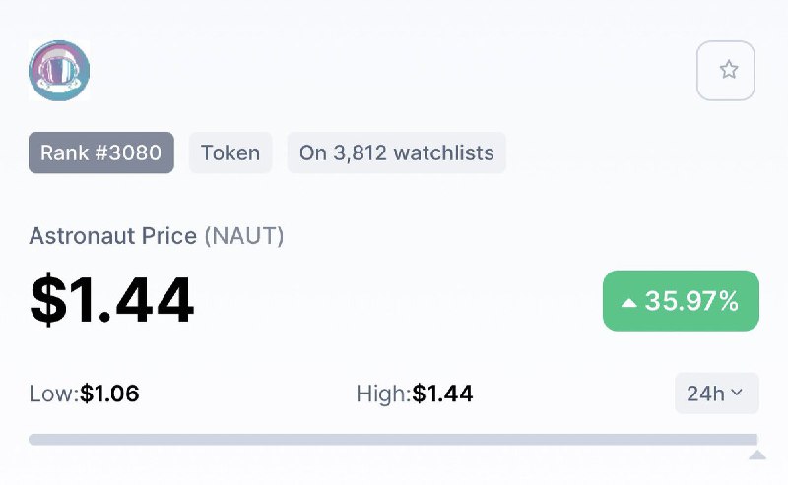The image size is (788, 485).
Task: Open the 24h timeframe dropdown
Action: pyautogui.click(x=717, y=394)
